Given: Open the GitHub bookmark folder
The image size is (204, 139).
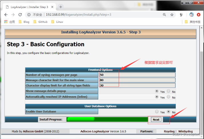Looking at the screenshot, I should (x=41, y=22).
